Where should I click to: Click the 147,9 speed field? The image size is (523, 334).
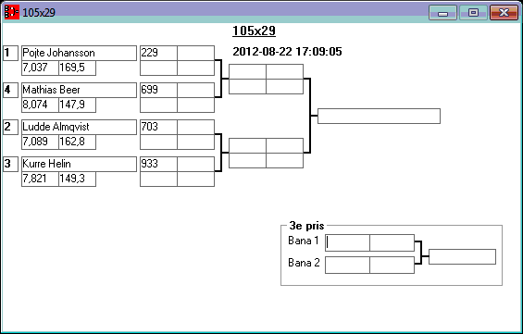point(78,105)
